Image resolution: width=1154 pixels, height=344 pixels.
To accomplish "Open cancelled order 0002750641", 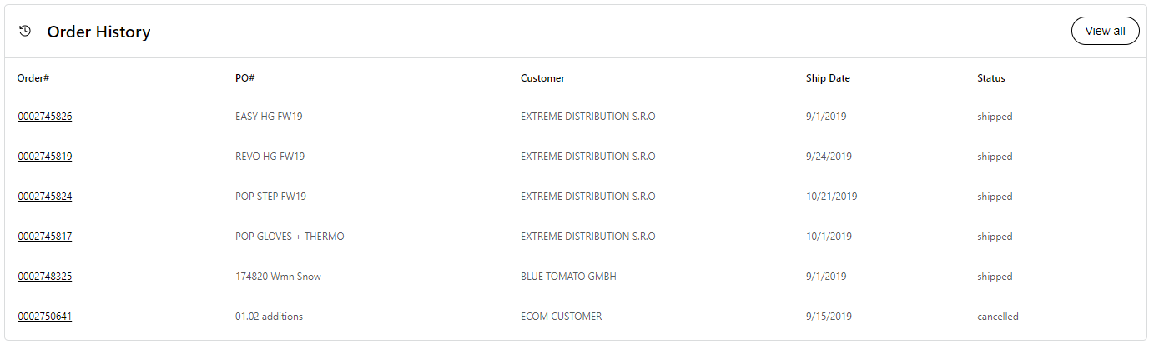I will pyautogui.click(x=45, y=317).
